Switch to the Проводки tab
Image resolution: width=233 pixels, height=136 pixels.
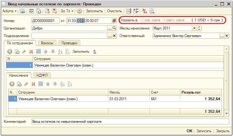pos(69,43)
